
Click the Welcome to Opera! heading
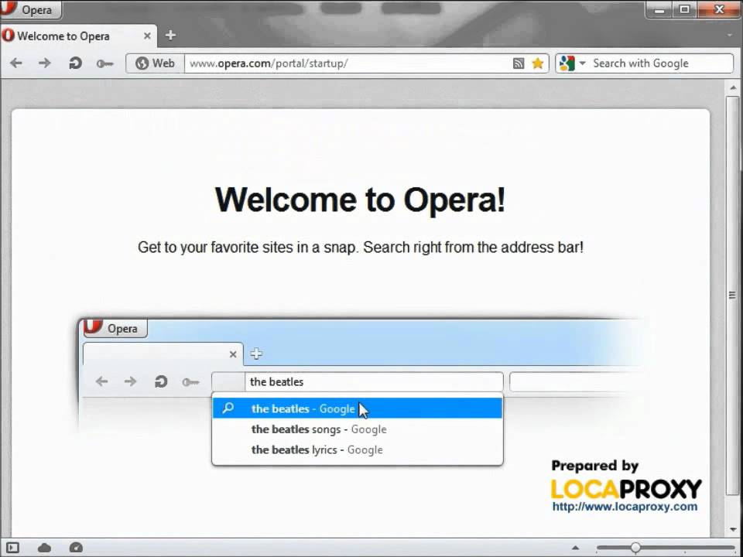point(360,200)
